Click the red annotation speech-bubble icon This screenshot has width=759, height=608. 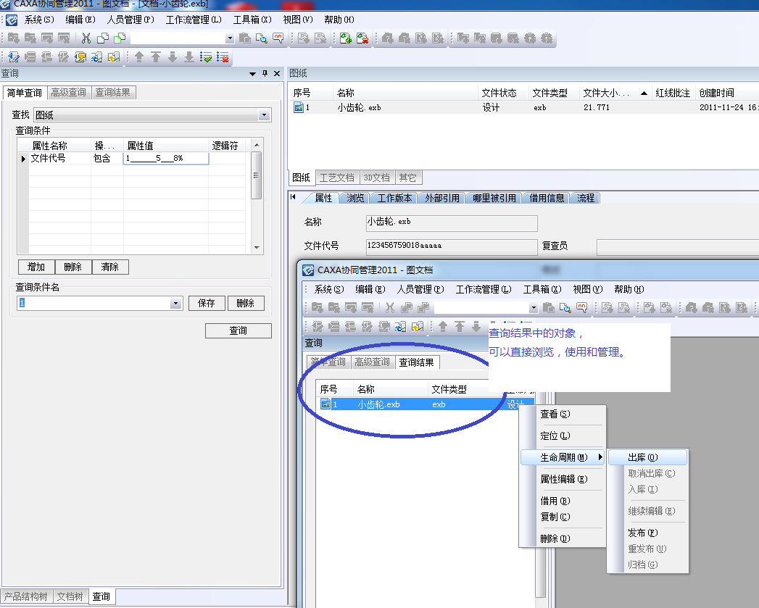click(278, 38)
